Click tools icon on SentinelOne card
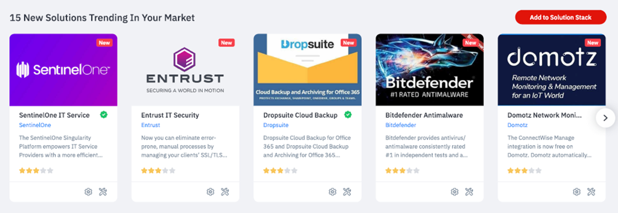This screenshot has width=618, height=213. pyautogui.click(x=103, y=192)
